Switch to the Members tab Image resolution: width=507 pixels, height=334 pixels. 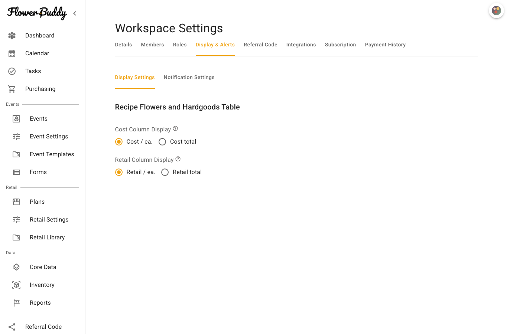[x=152, y=45]
